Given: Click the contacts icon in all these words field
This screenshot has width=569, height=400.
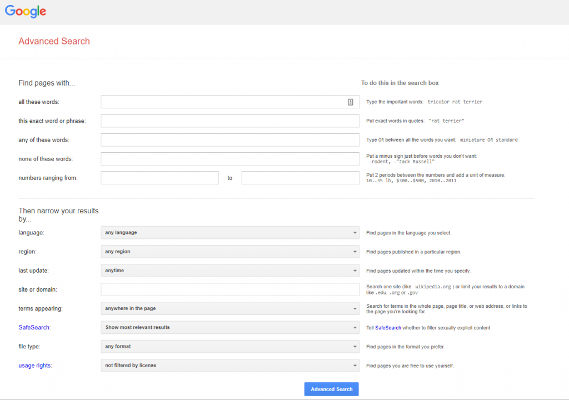Looking at the screenshot, I should coord(350,102).
